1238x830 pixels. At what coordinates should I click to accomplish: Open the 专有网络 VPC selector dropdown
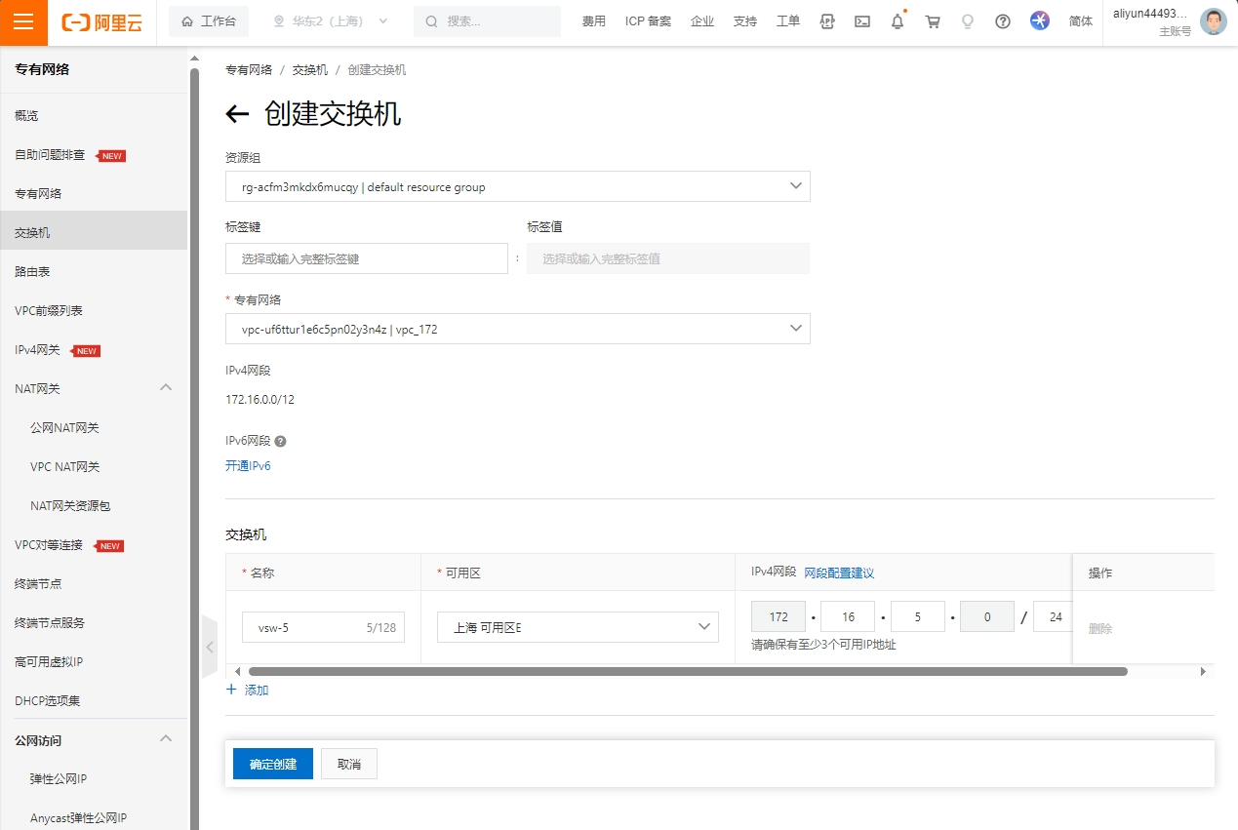(517, 329)
